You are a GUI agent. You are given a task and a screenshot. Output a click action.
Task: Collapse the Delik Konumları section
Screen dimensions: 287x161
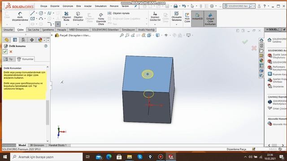48,67
